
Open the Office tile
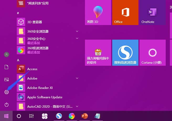tap(125, 12)
